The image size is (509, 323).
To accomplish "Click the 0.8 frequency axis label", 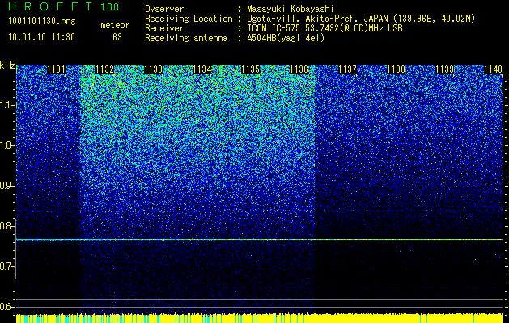I will (x=6, y=226).
